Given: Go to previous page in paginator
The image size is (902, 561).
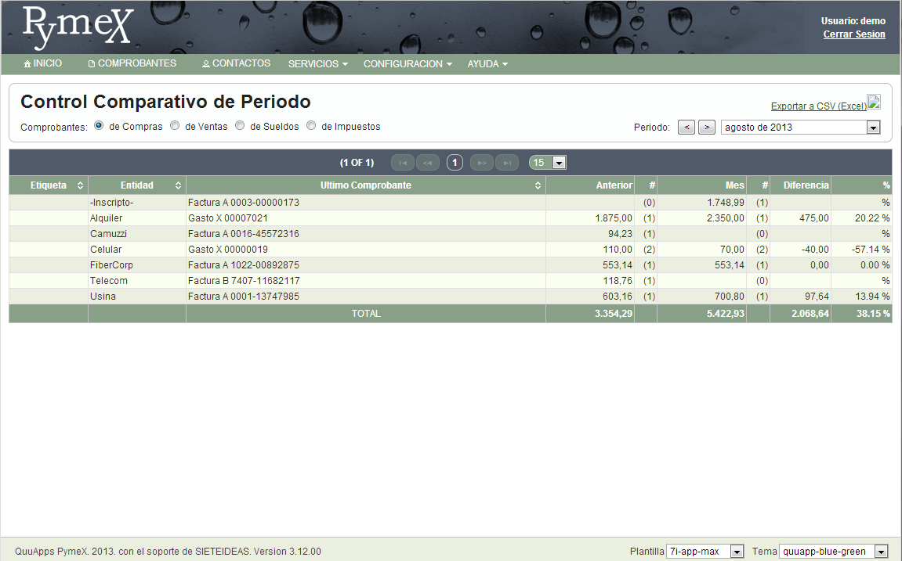Looking at the screenshot, I should [x=428, y=163].
